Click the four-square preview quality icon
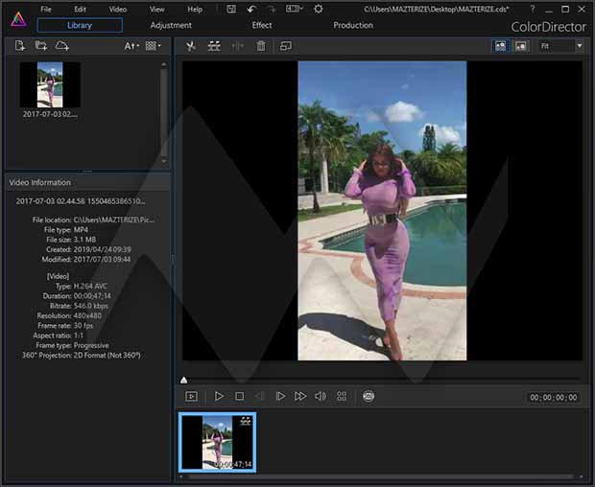Viewport: 595px width, 487px height. click(x=342, y=397)
